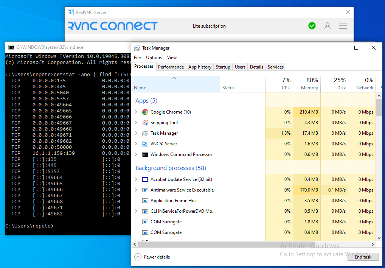385x268 pixels.
Task: Click the Windows Command Processor icon
Action: [x=145, y=154]
